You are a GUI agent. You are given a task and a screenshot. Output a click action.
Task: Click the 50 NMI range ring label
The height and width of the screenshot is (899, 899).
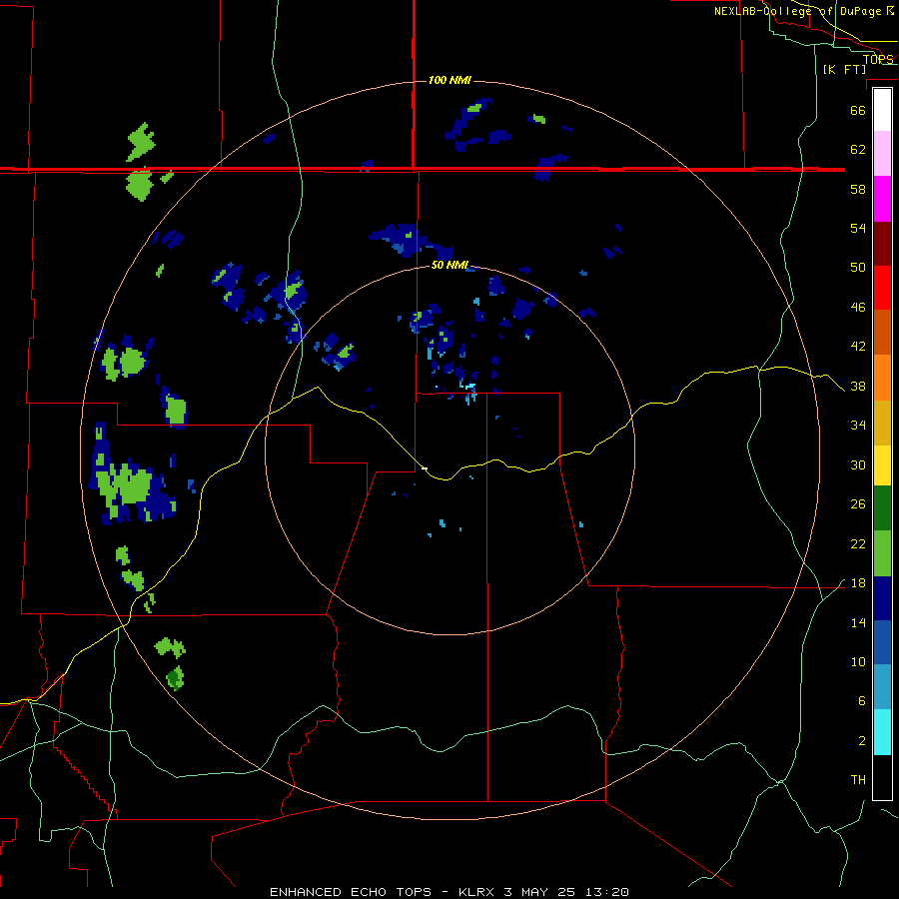449,265
